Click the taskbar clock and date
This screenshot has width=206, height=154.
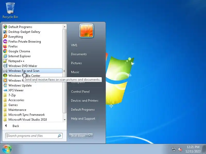(193, 149)
